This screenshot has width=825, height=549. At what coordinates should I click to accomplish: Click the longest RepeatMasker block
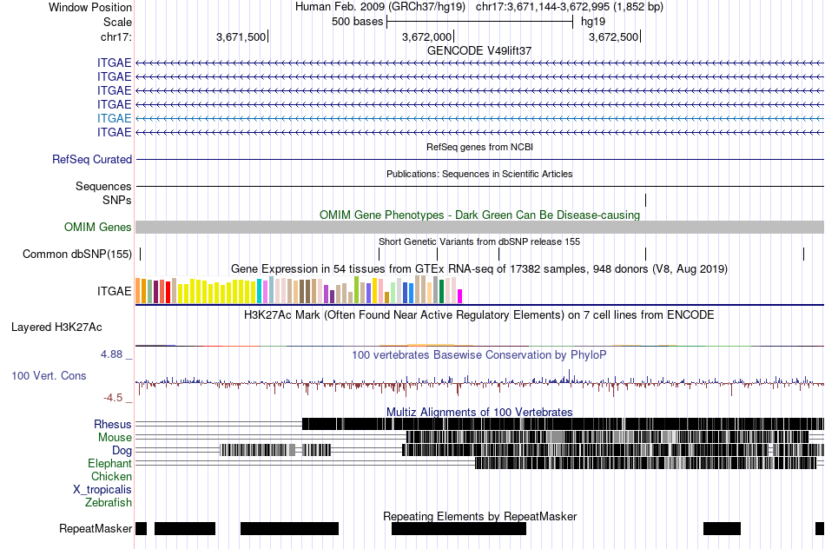pyautogui.click(x=459, y=528)
